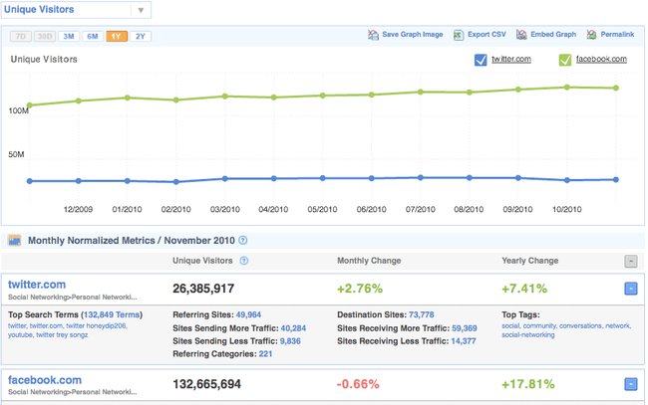This screenshot has width=648, height=405.
Task: Open twitter.com legend link
Action: pyautogui.click(x=511, y=59)
